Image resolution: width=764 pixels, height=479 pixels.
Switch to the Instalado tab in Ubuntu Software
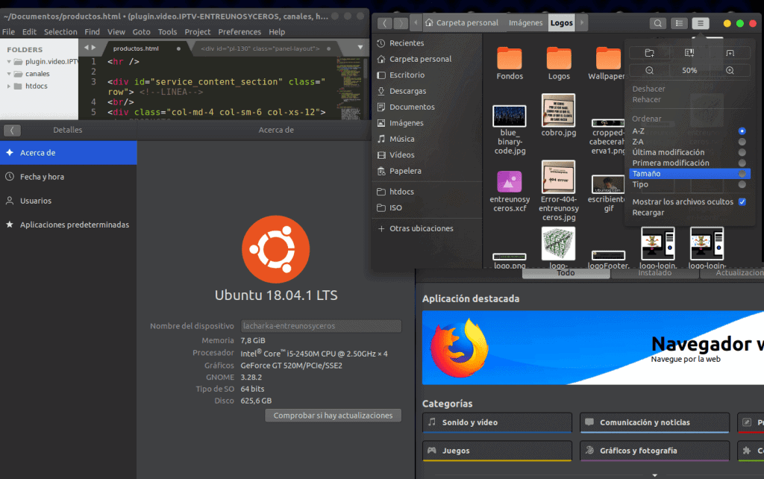654,273
